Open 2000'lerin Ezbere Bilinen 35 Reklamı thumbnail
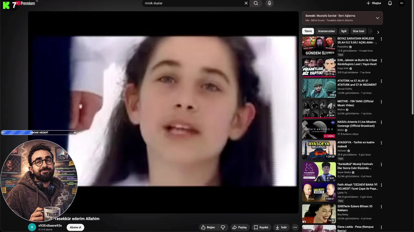 [x=319, y=214]
